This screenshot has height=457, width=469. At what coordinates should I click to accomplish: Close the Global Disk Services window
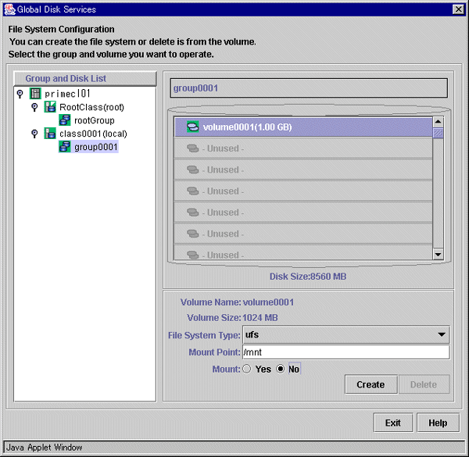pyautogui.click(x=458, y=9)
